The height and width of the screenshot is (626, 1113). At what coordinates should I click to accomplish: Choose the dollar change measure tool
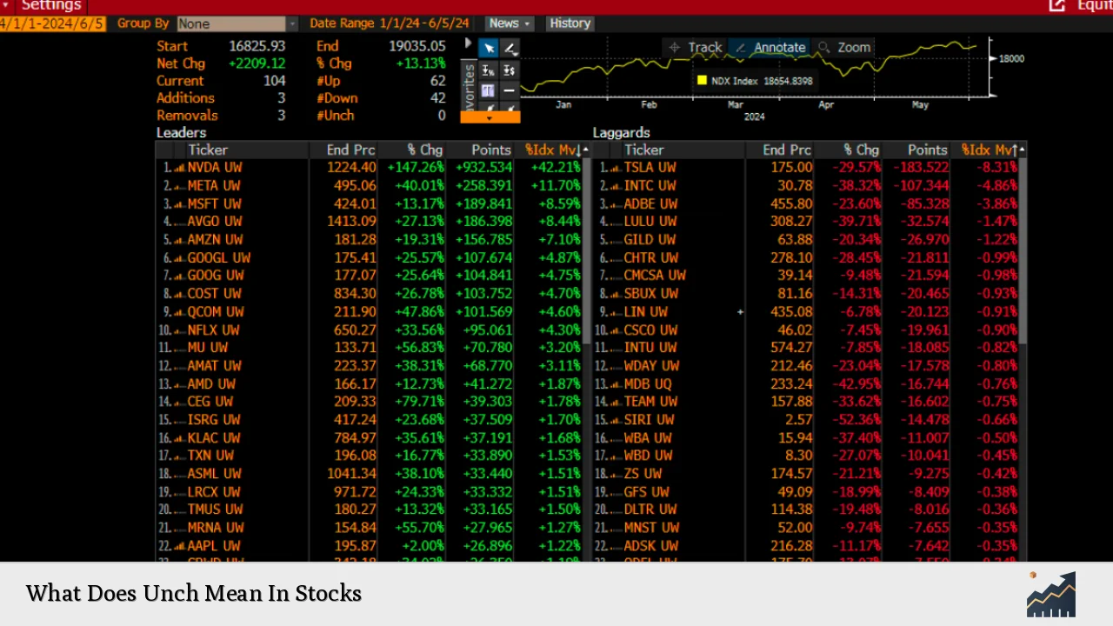click(510, 70)
